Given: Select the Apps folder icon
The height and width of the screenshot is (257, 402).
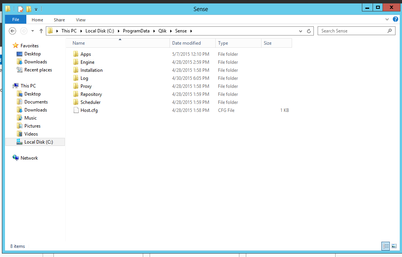Looking at the screenshot, I should pos(76,54).
